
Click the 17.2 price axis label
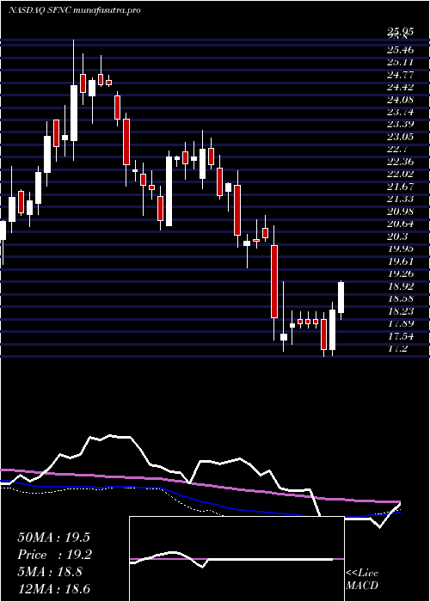pos(398,348)
